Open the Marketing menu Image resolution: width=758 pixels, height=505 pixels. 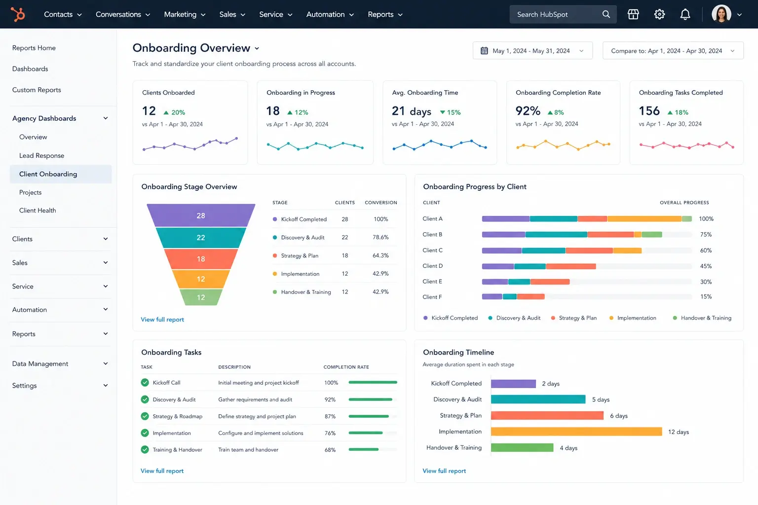[x=185, y=14]
